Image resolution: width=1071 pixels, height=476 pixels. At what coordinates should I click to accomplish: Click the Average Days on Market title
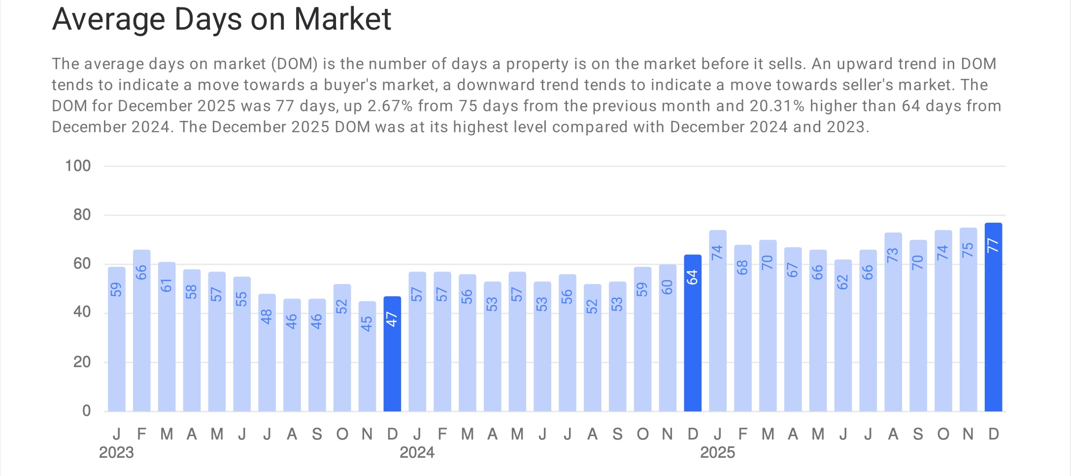pos(221,20)
